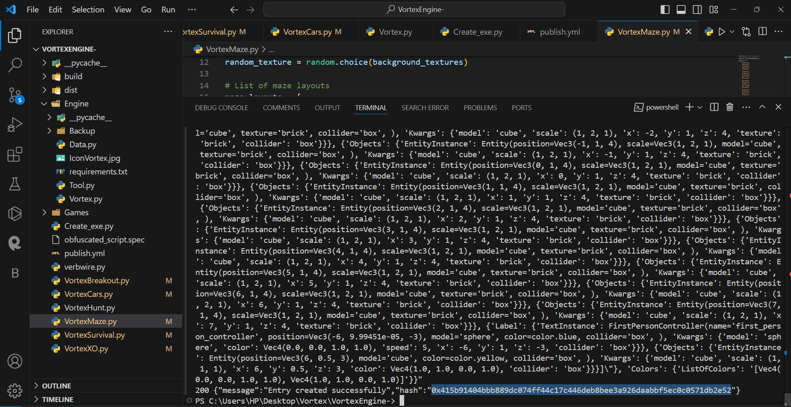The image size is (791, 407).
Task: Click the VortexEngine- command center search box
Action: tap(414, 10)
